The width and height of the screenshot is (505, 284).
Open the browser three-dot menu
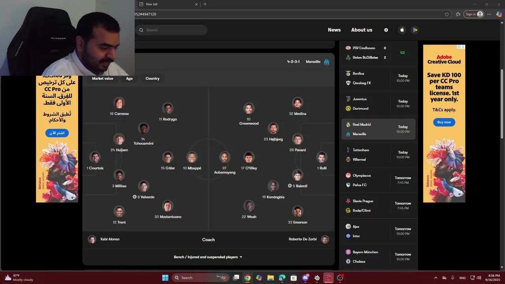(x=489, y=14)
